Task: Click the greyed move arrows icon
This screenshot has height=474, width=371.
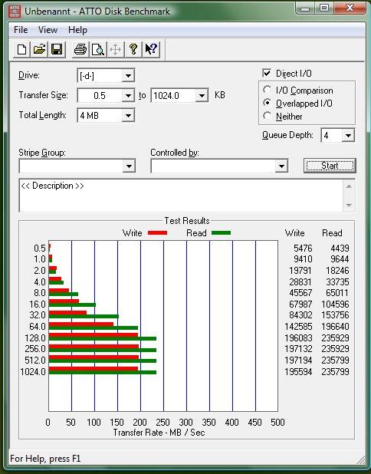Action: click(x=116, y=49)
